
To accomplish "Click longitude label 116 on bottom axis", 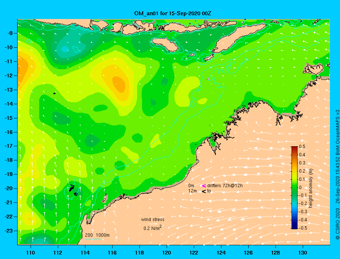I will coord(112,253).
